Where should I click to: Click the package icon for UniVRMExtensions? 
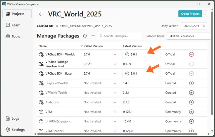pyautogui.click(x=41, y=121)
